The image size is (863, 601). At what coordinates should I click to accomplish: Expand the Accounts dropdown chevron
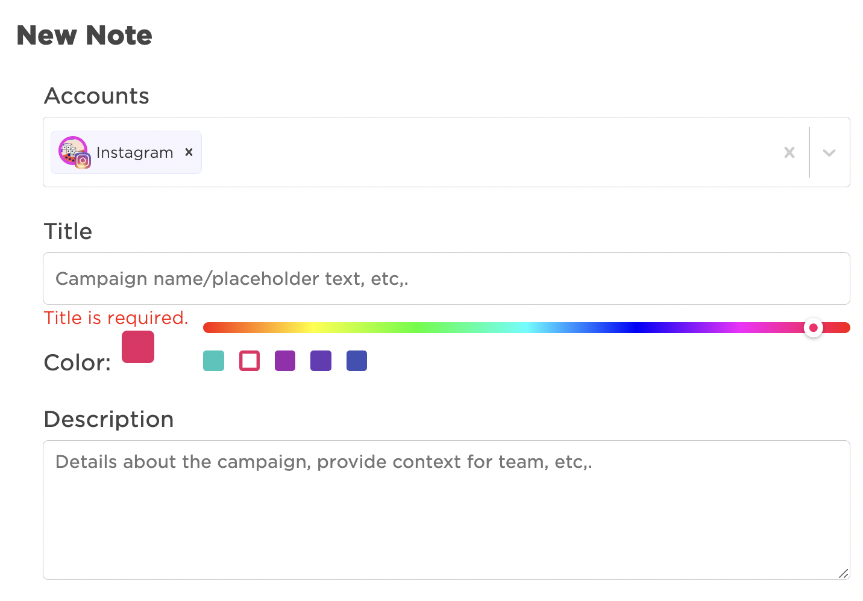click(829, 152)
